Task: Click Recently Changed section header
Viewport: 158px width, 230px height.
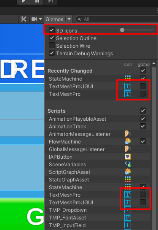Action: click(70, 71)
